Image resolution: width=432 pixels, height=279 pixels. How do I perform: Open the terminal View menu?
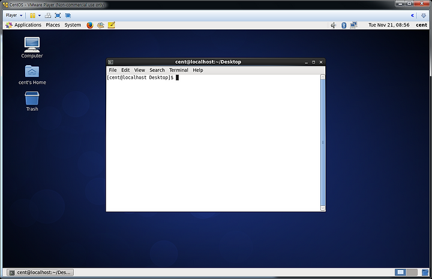click(139, 70)
